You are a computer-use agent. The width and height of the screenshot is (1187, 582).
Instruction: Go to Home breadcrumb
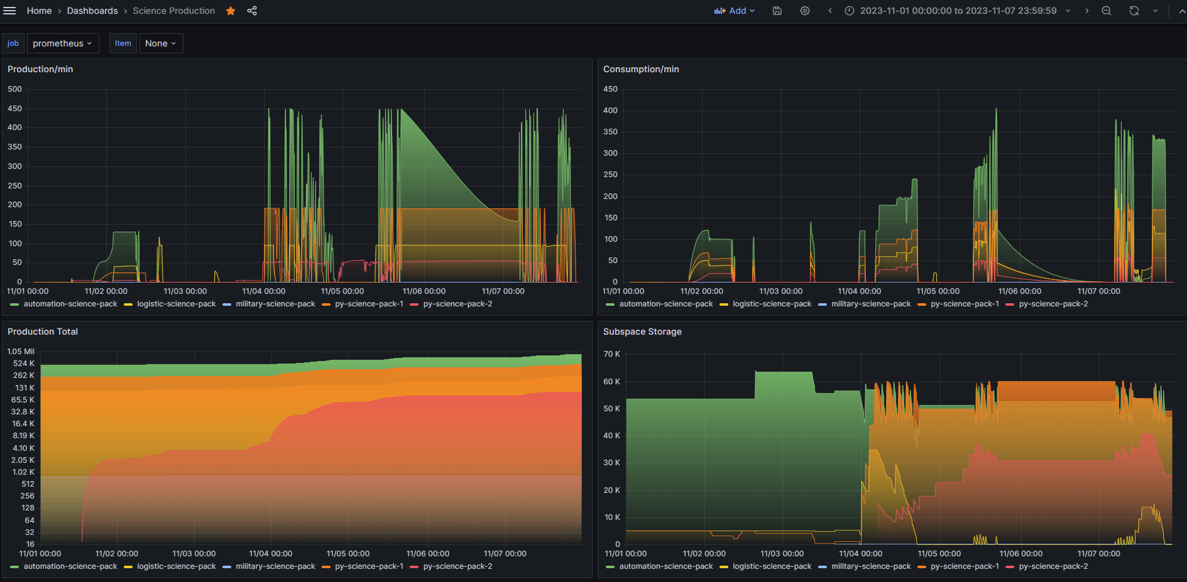click(39, 11)
